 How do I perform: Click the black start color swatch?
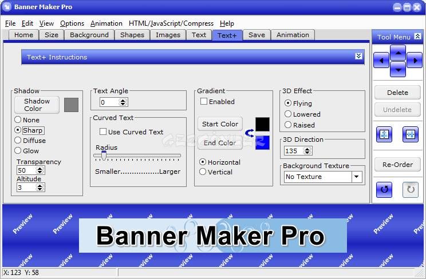(x=262, y=124)
